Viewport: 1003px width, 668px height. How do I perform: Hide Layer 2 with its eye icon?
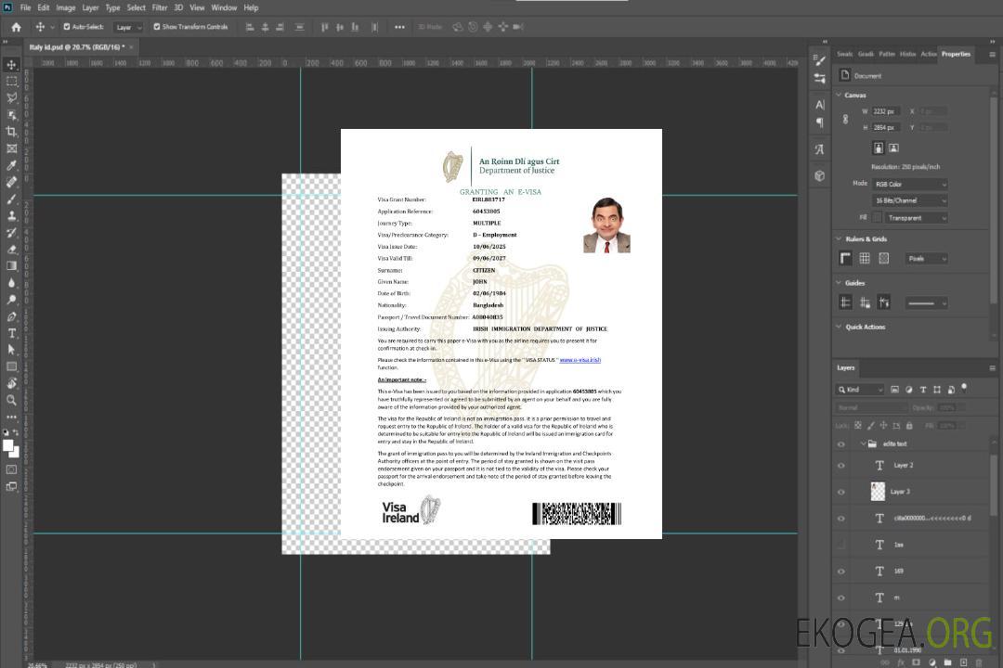(x=841, y=466)
